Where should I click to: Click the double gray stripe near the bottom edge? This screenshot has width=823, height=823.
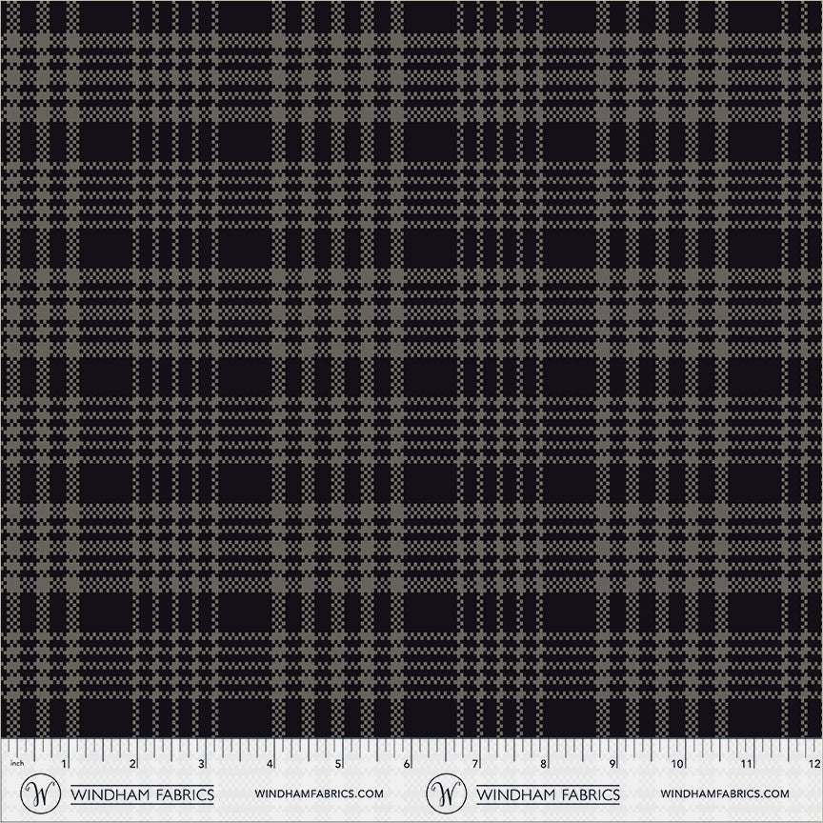411,676
